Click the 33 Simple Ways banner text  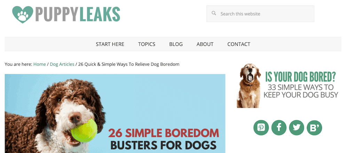tap(301, 91)
